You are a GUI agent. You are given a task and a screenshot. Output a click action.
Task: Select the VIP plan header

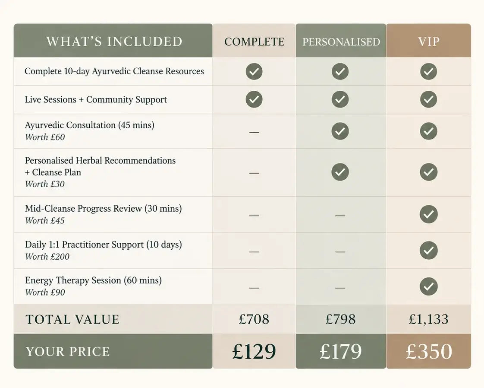point(428,41)
